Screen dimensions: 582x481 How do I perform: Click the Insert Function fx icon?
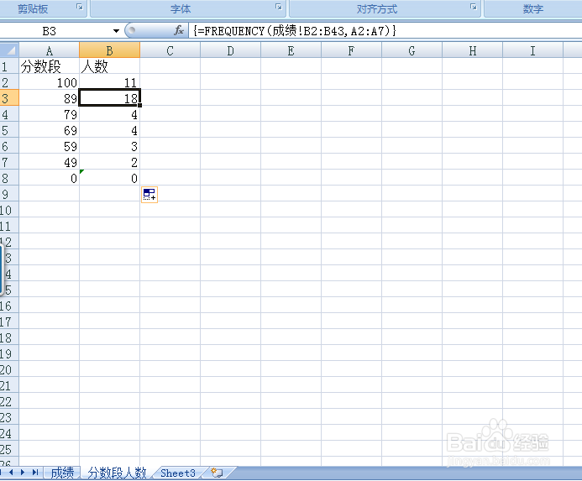tap(179, 30)
